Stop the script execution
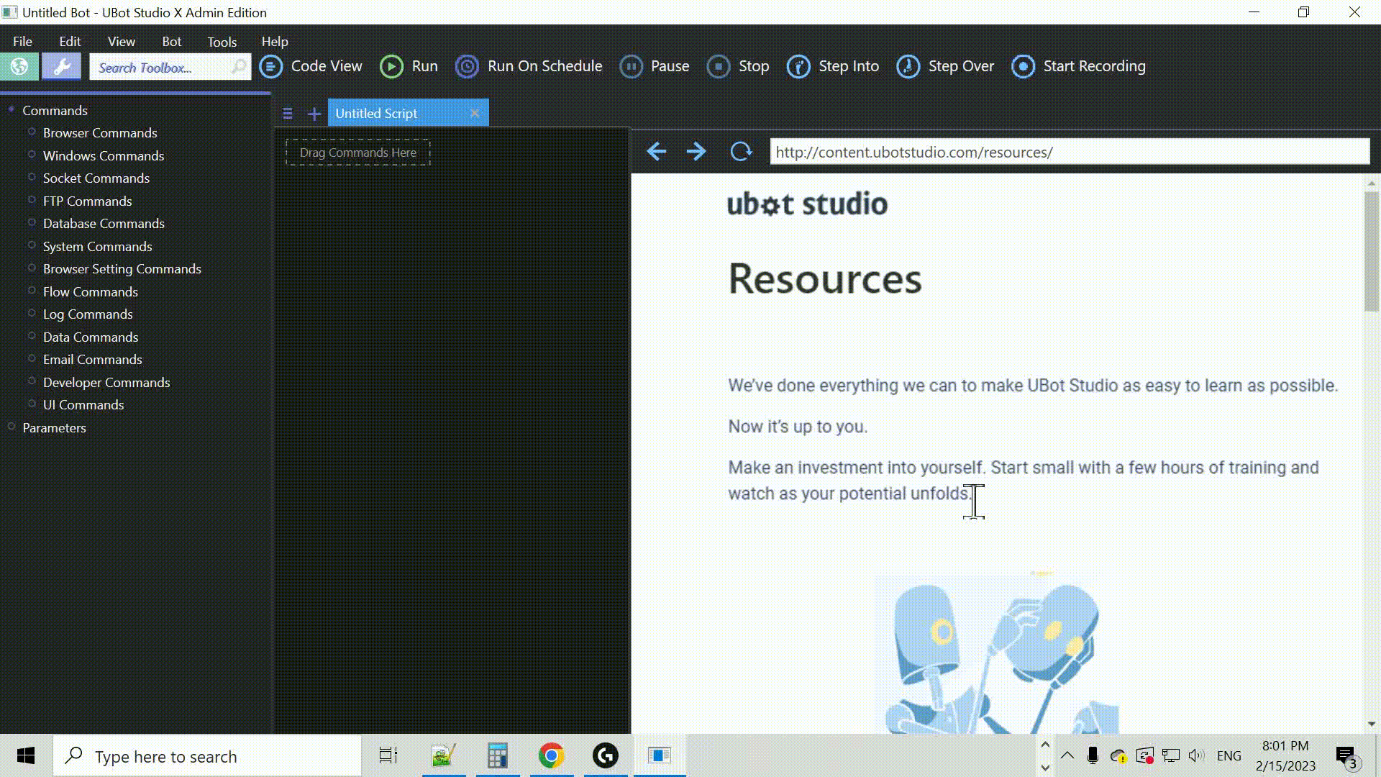Image resolution: width=1381 pixels, height=777 pixels. point(738,66)
